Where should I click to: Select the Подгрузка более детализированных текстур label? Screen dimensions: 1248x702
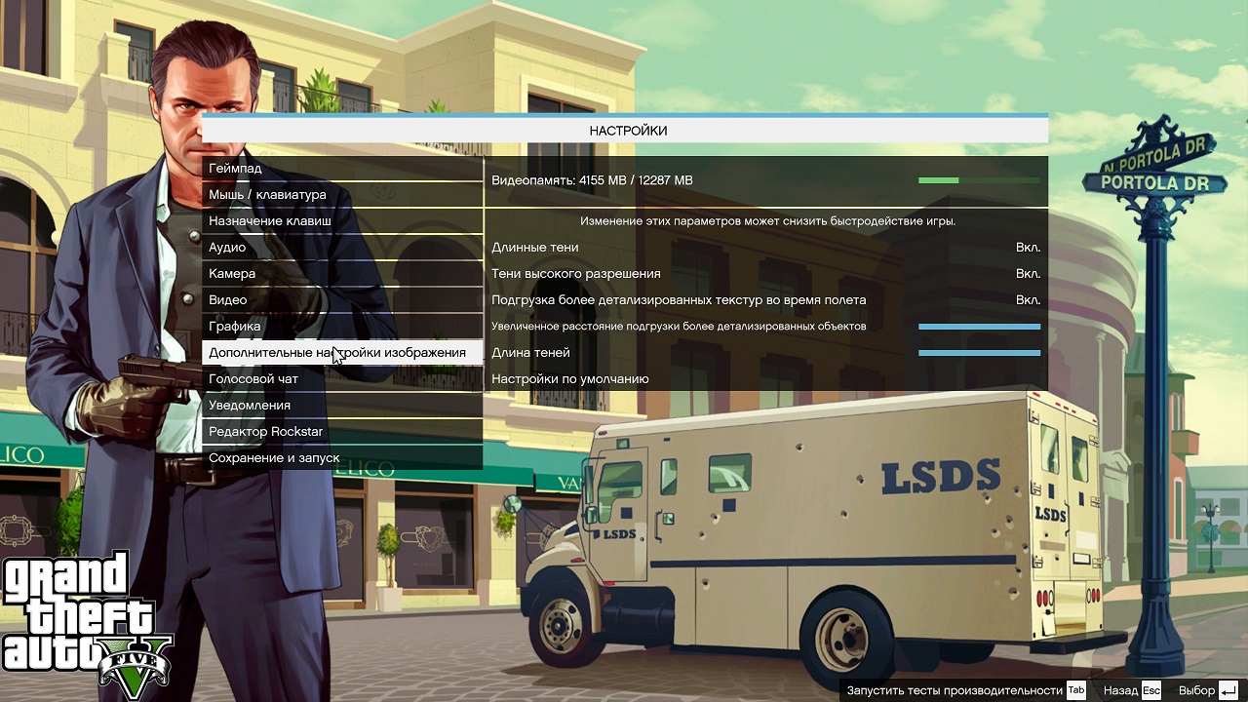[679, 300]
